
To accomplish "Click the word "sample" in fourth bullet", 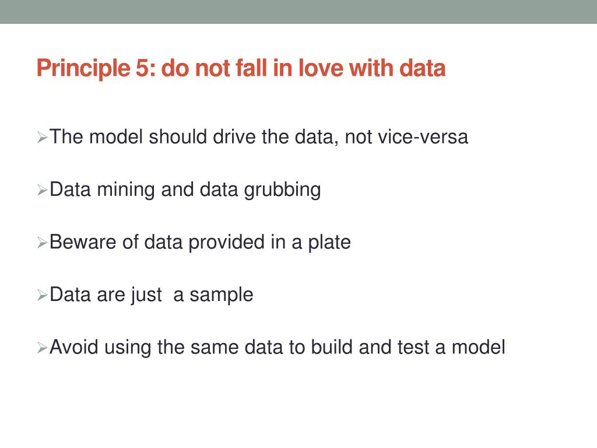I will (x=222, y=296).
